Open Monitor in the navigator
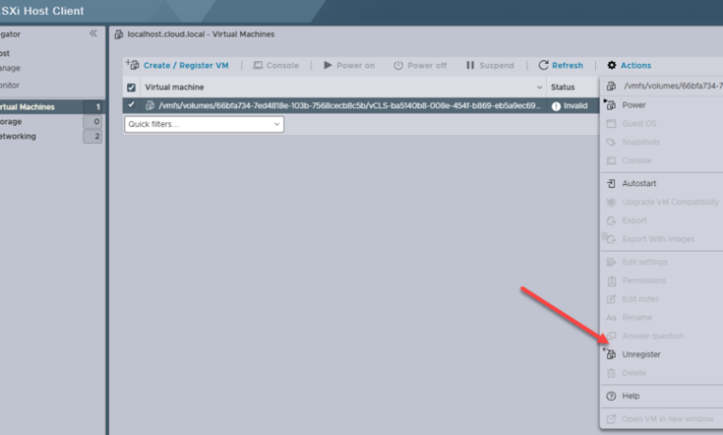723x435 pixels. (10, 85)
